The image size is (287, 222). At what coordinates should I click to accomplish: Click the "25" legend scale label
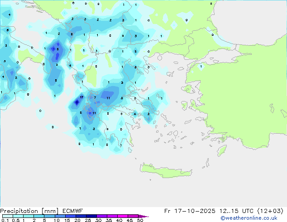click(x=88, y=220)
